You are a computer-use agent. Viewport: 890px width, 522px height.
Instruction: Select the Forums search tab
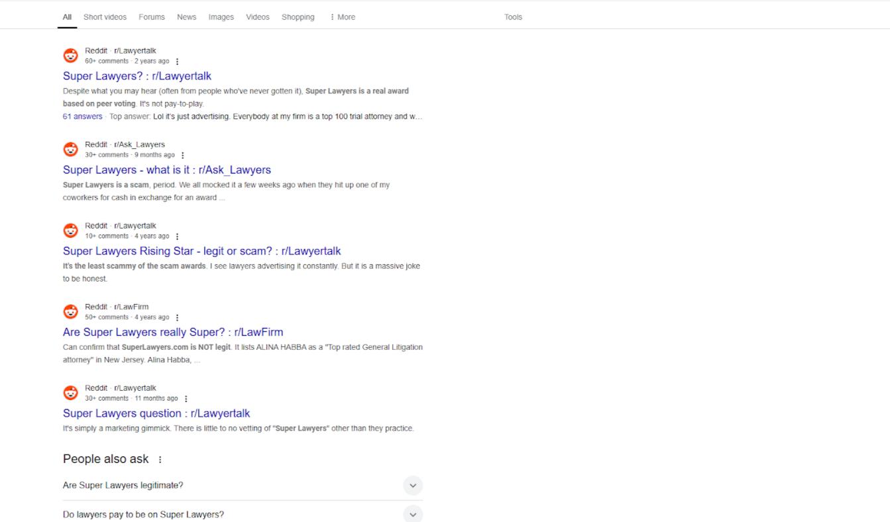tap(152, 17)
